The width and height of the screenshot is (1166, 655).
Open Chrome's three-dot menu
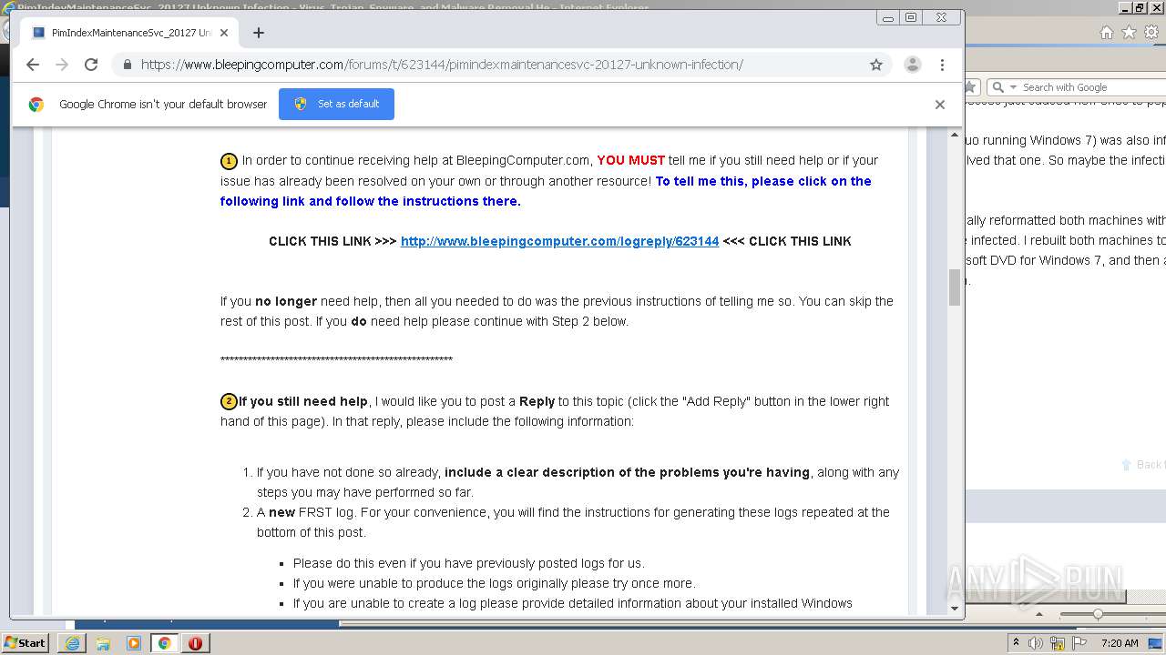pyautogui.click(x=942, y=65)
